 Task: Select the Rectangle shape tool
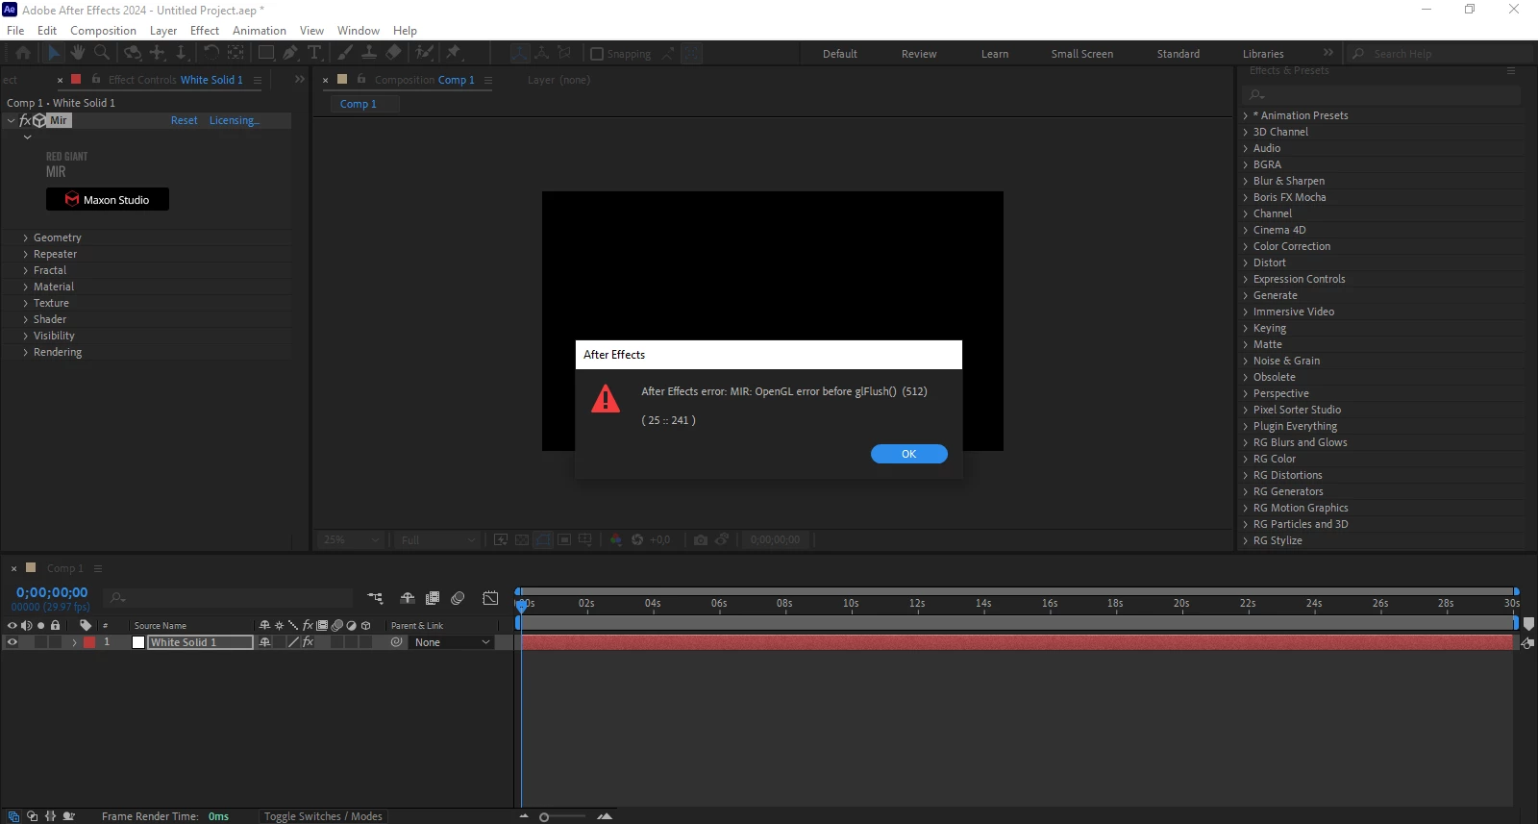tap(266, 53)
